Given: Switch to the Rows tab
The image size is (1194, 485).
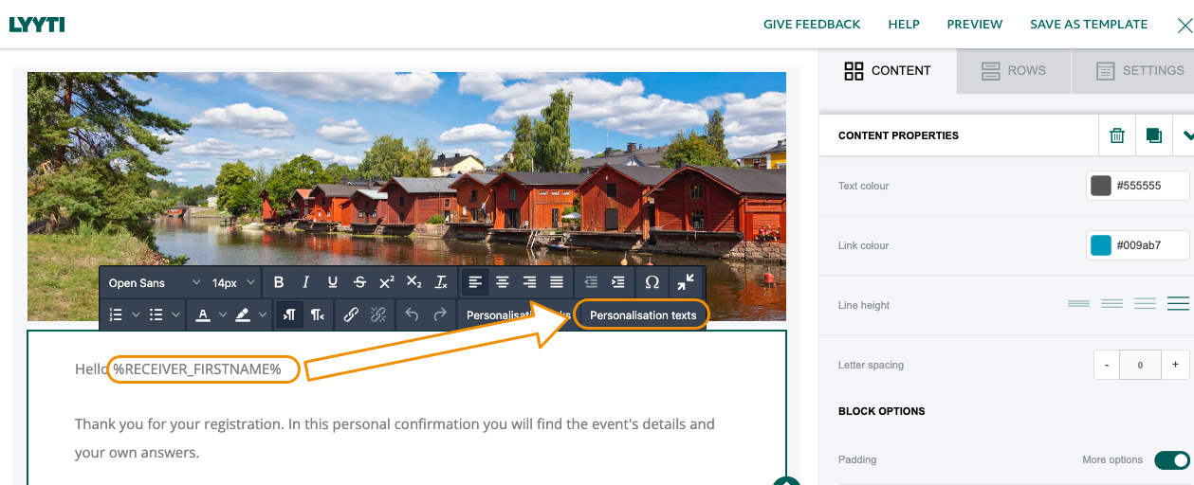Looking at the screenshot, I should (x=1014, y=71).
